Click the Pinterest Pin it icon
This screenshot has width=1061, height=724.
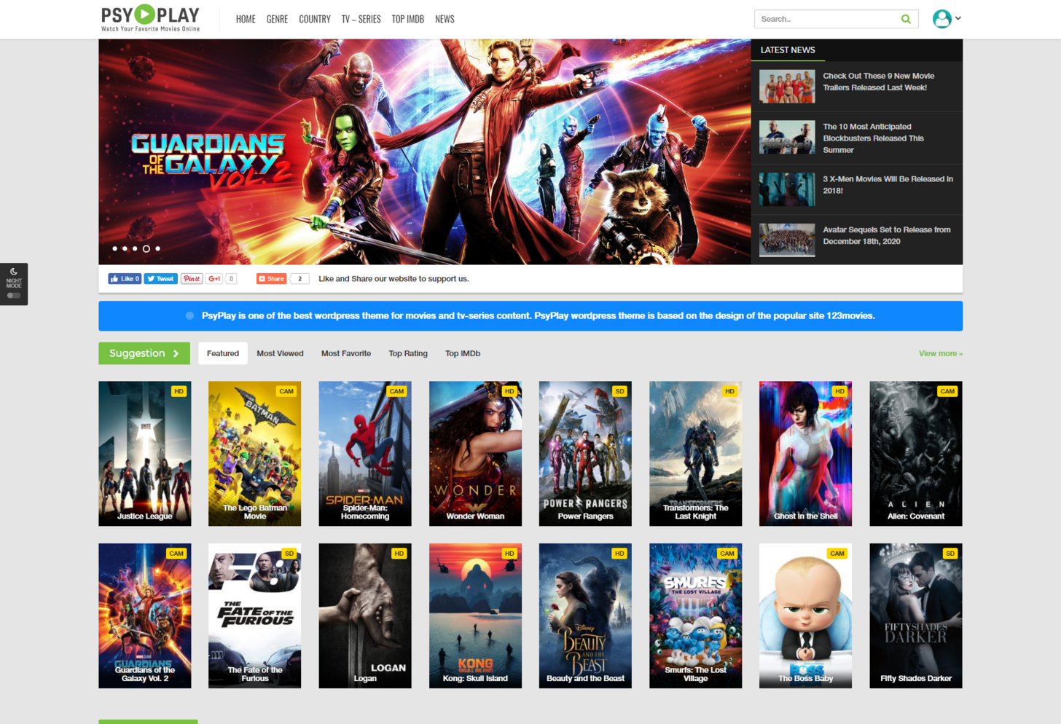pos(191,278)
